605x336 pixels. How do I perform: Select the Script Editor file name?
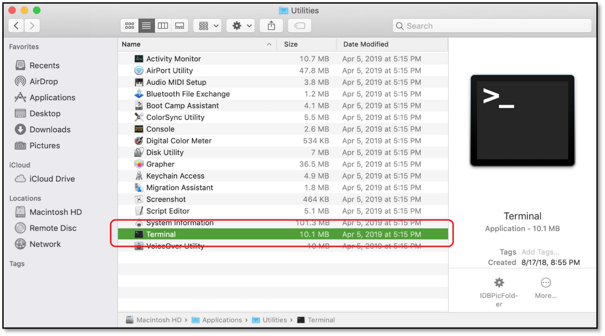(x=168, y=211)
